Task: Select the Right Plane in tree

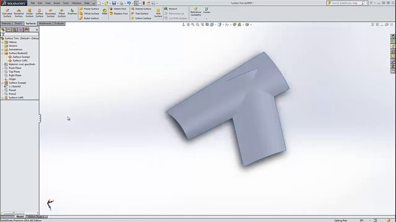Action: (15, 75)
